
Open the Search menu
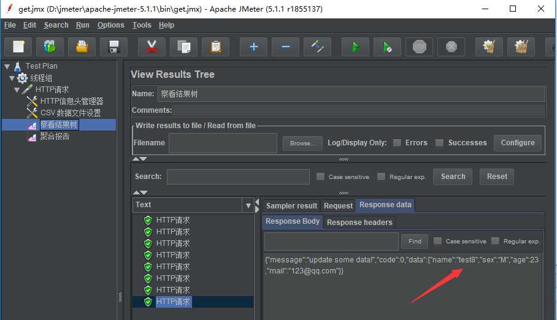[x=56, y=25]
